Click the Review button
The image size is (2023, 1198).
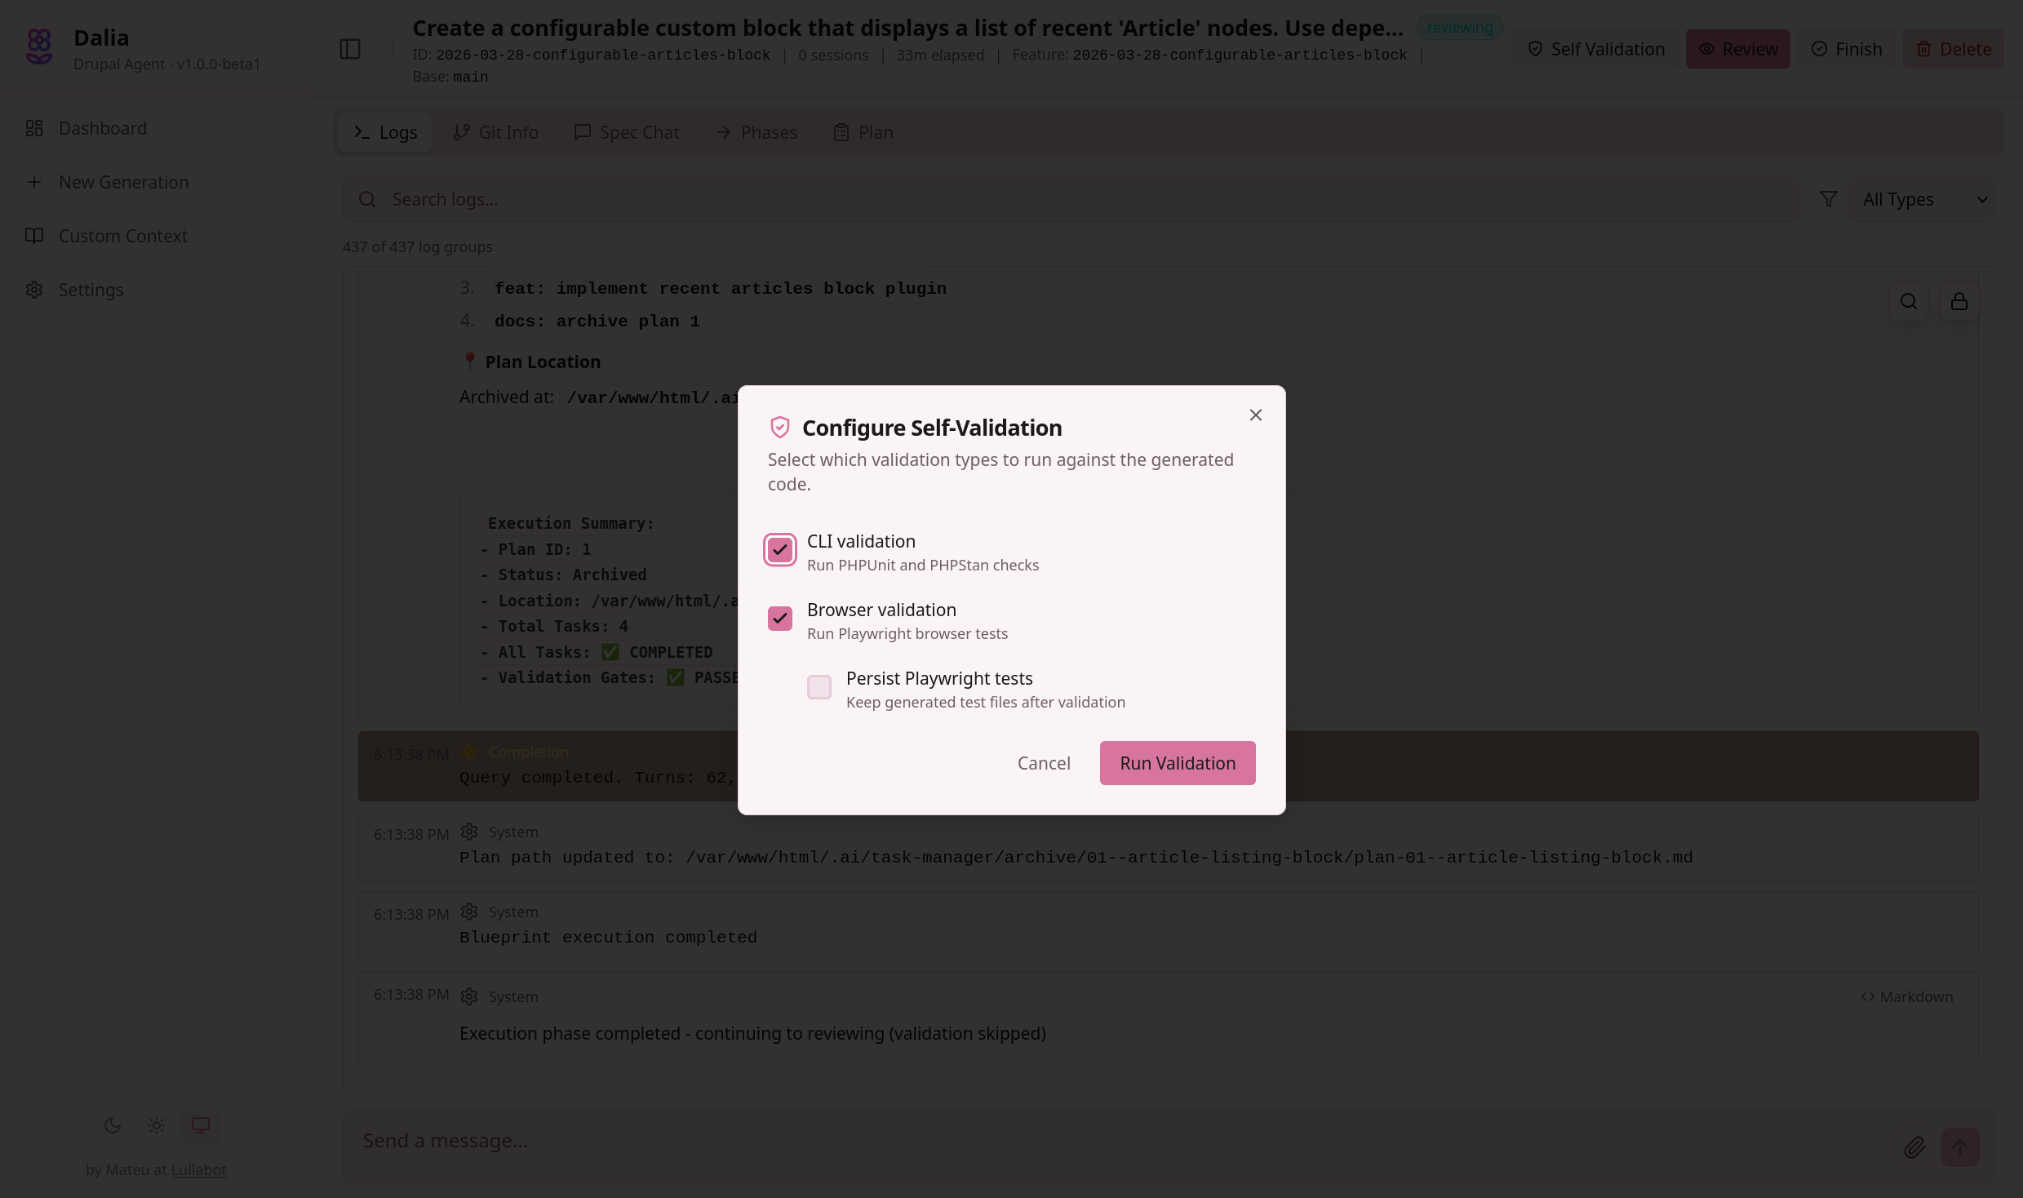click(x=1737, y=49)
